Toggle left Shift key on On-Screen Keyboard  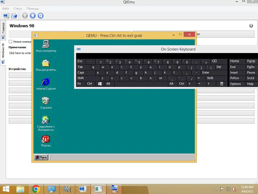tap(88, 78)
